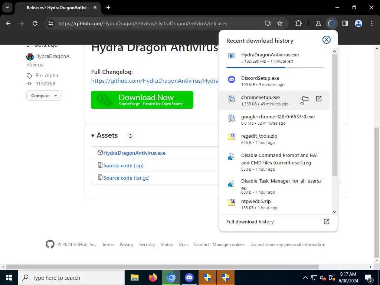Open the Compare dropdown
Image resolution: width=380 pixels, height=285 pixels.
coord(44,95)
